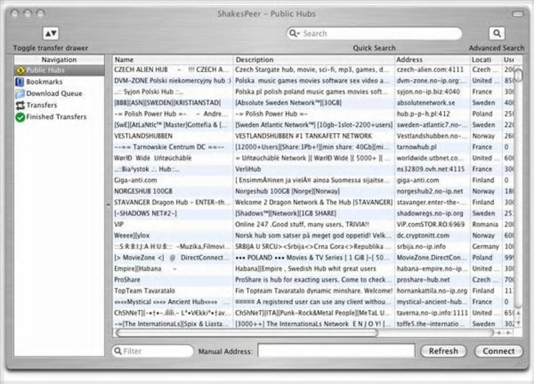This screenshot has width=534, height=384.
Task: Click address hub.p-p-h.pl:412
Action: coord(424,114)
